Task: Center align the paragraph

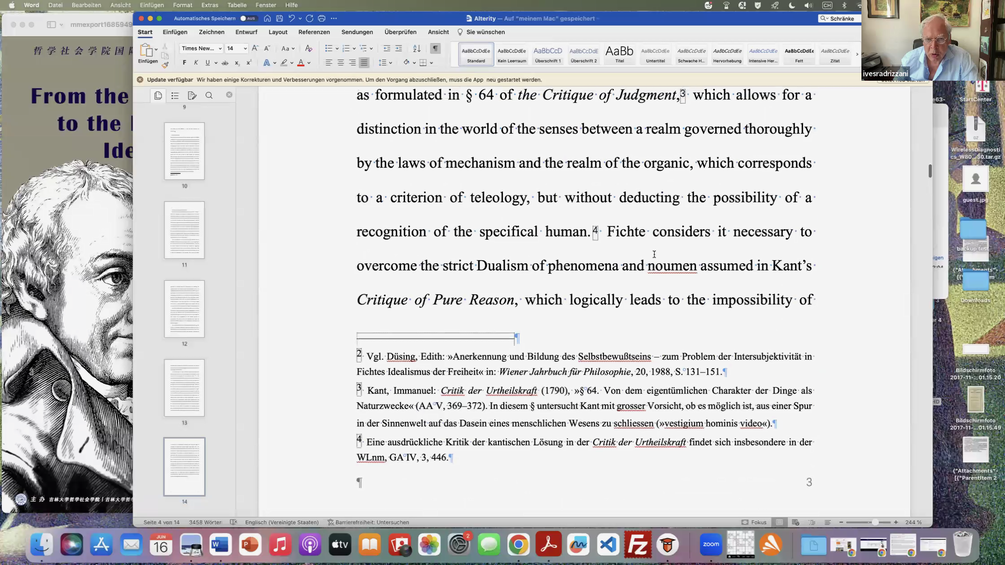Action: pyautogui.click(x=341, y=63)
